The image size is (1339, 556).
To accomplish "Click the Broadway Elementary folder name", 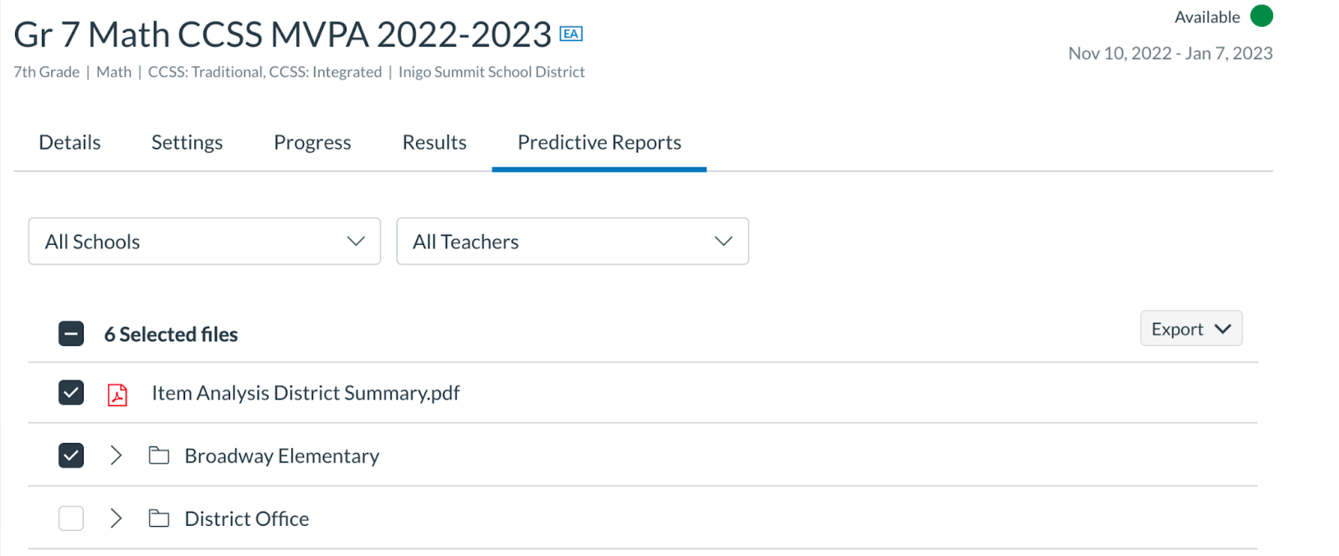I will pos(282,456).
